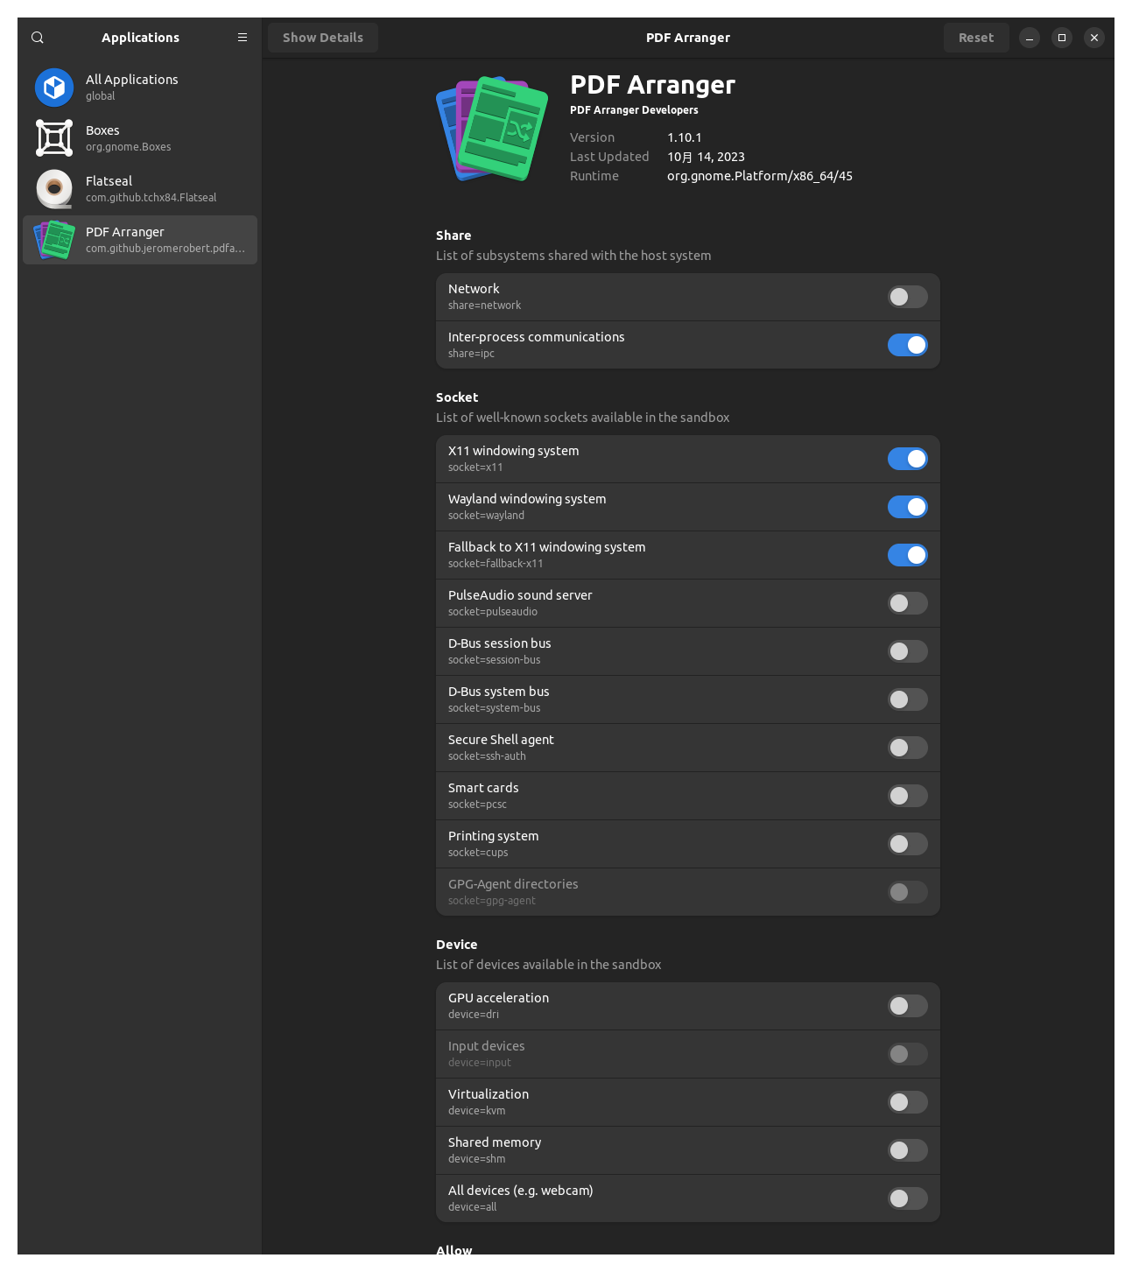Click device=dri subtitle text
This screenshot has width=1132, height=1272.
[x=474, y=1015]
